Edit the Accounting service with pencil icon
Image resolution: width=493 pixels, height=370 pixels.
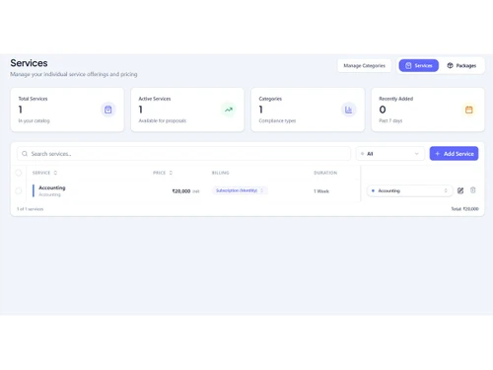460,190
